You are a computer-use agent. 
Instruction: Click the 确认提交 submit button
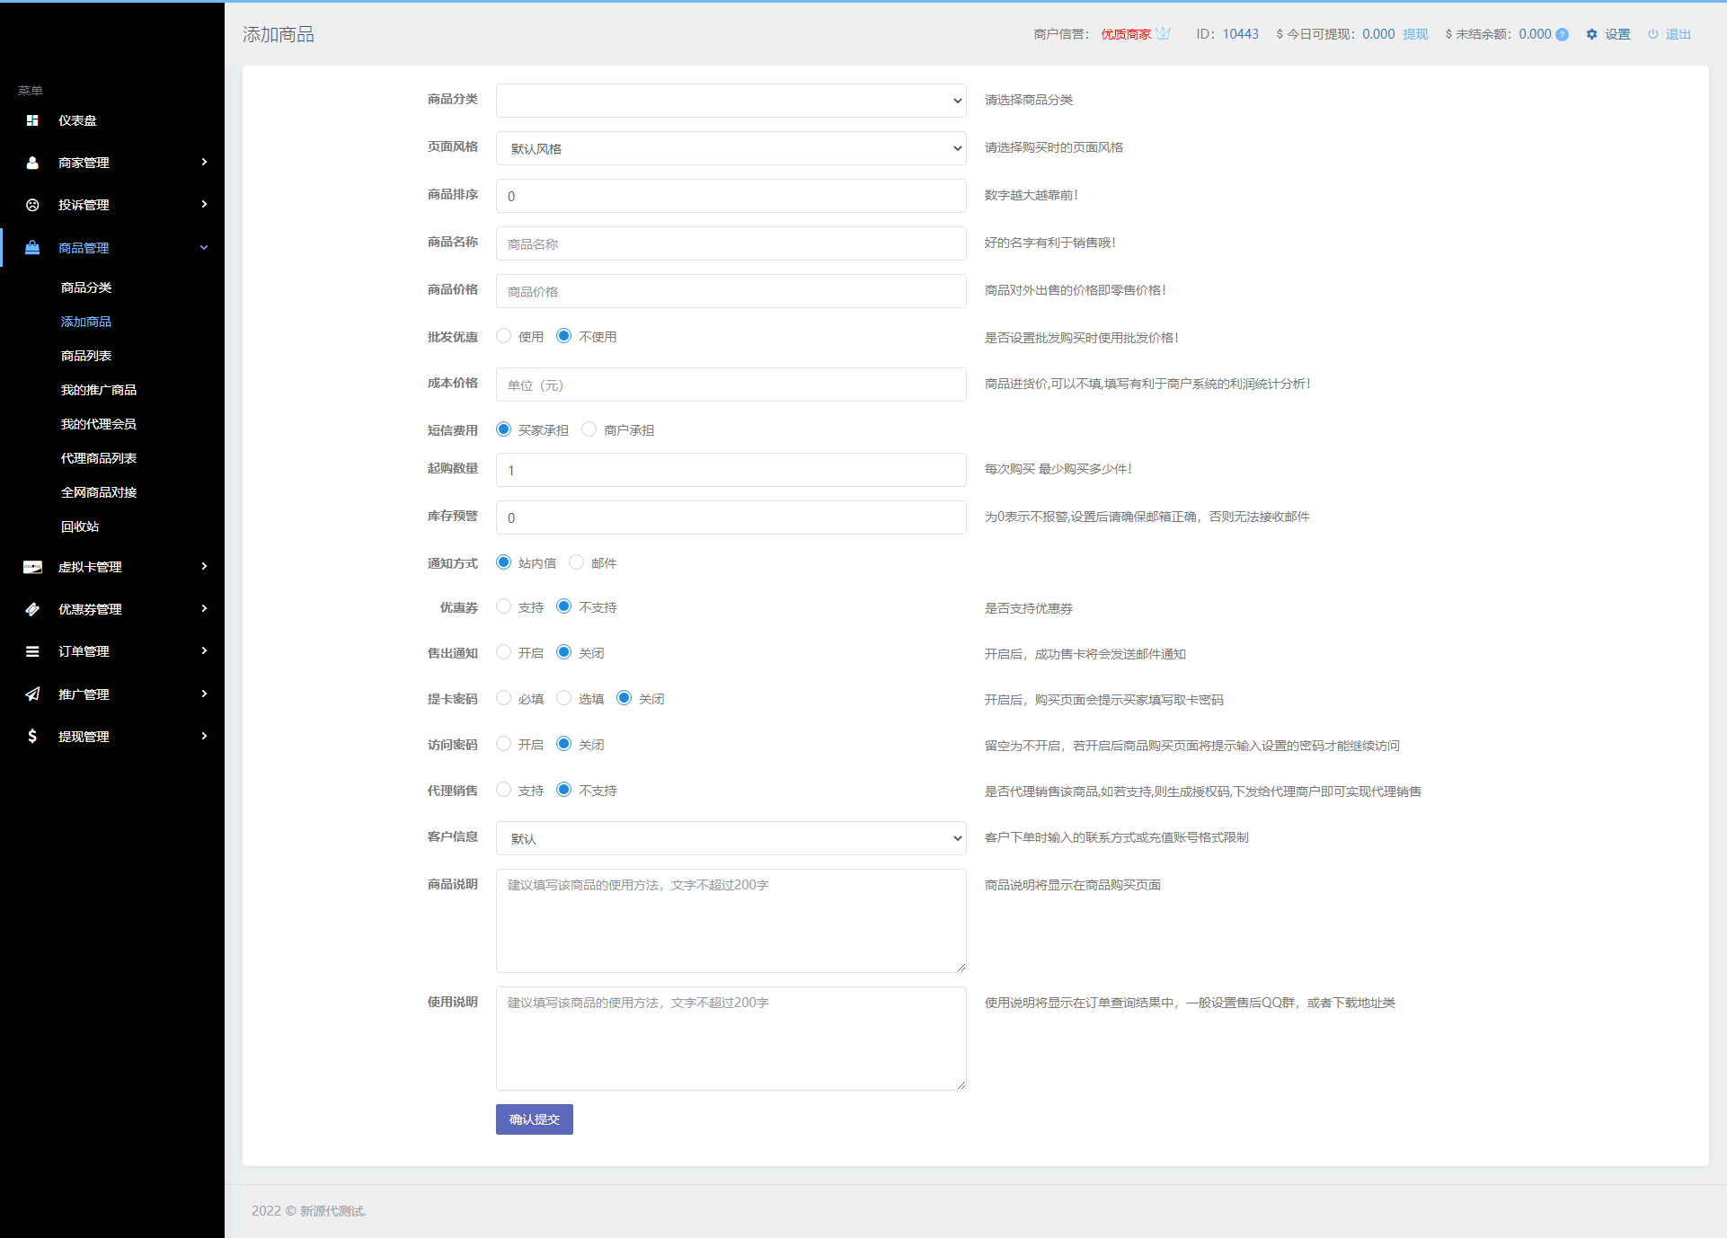pos(534,1119)
